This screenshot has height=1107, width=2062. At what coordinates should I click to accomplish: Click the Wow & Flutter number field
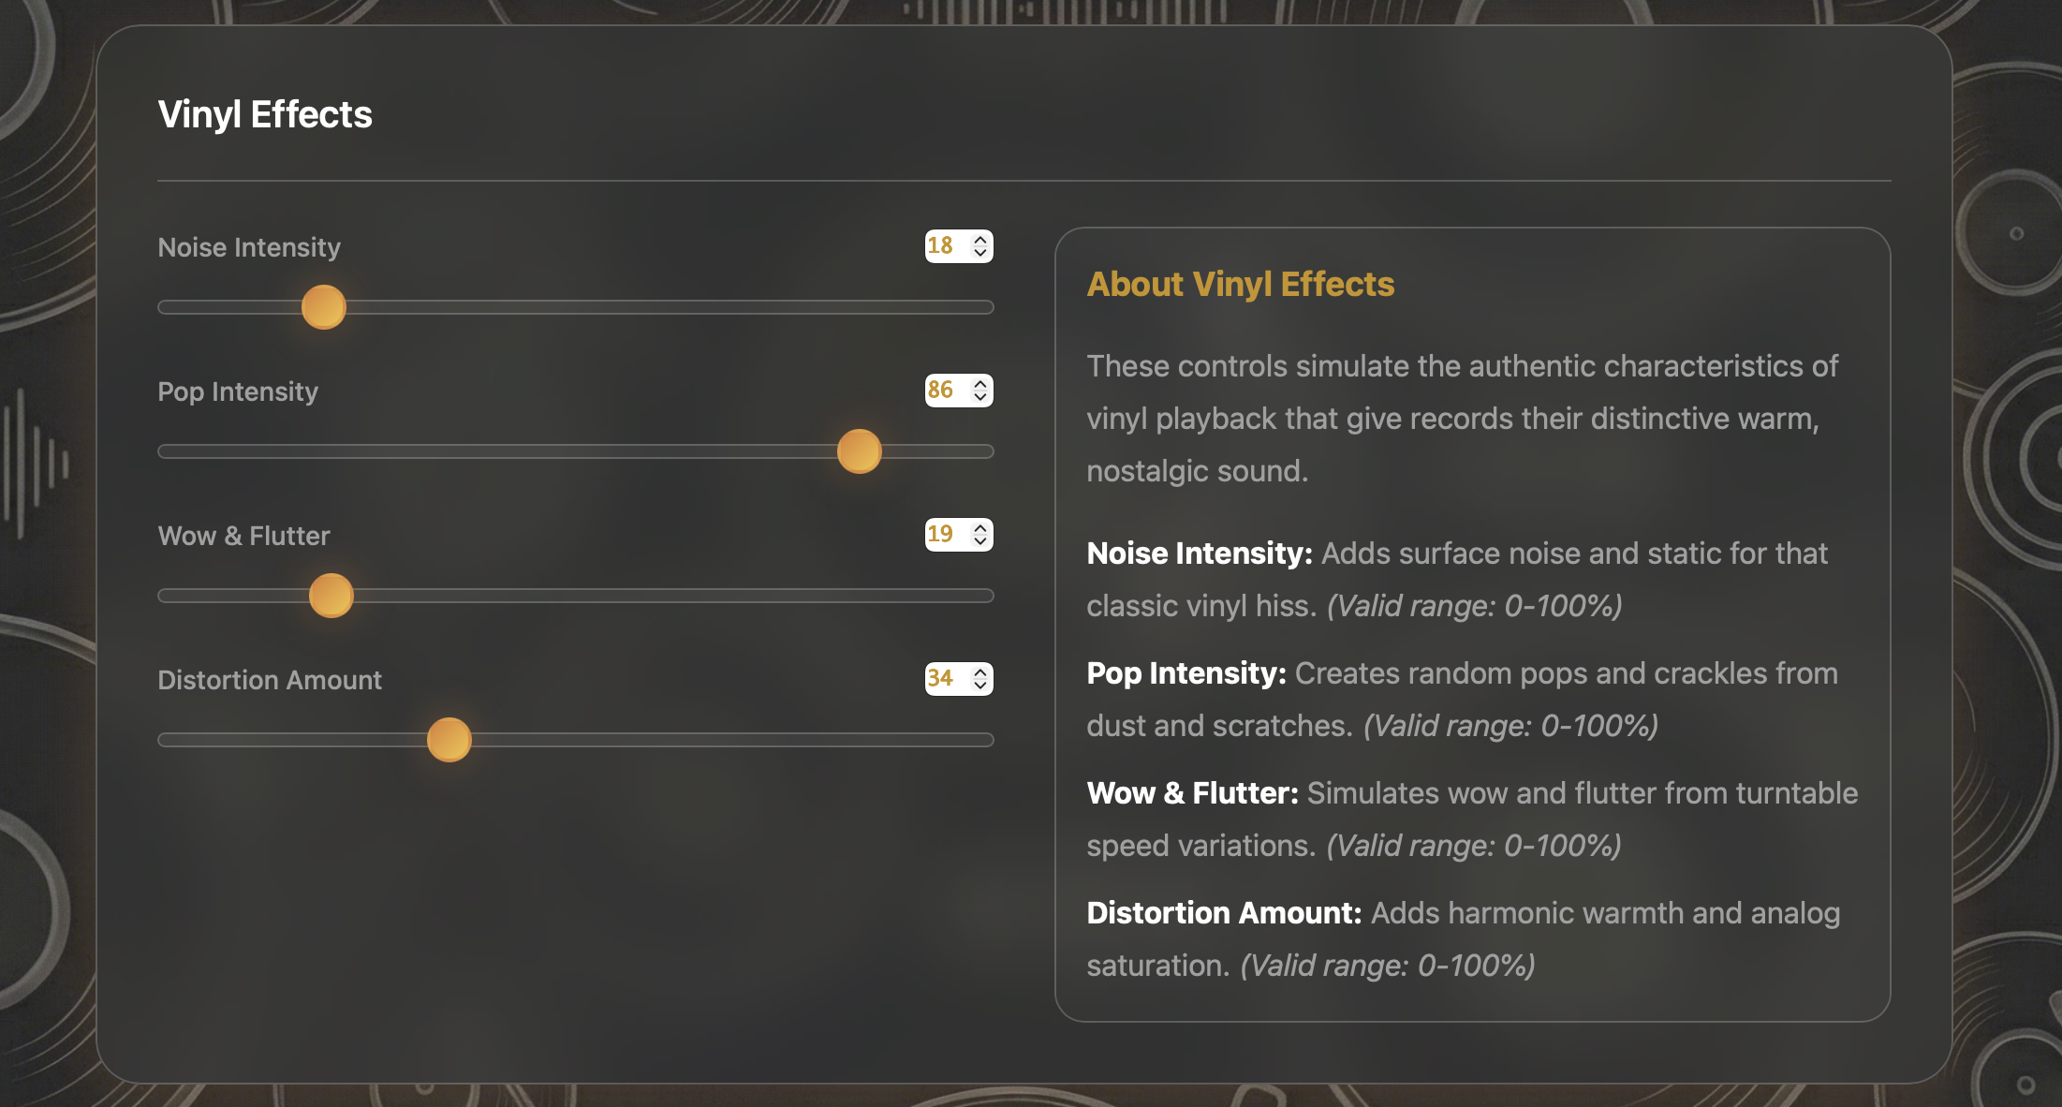944,535
